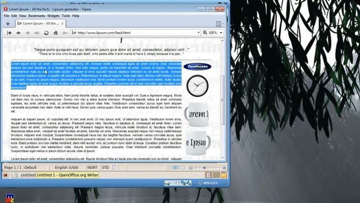This screenshot has width=360, height=203.
Task: Open the File menu in Opera
Action: click(x=6, y=16)
